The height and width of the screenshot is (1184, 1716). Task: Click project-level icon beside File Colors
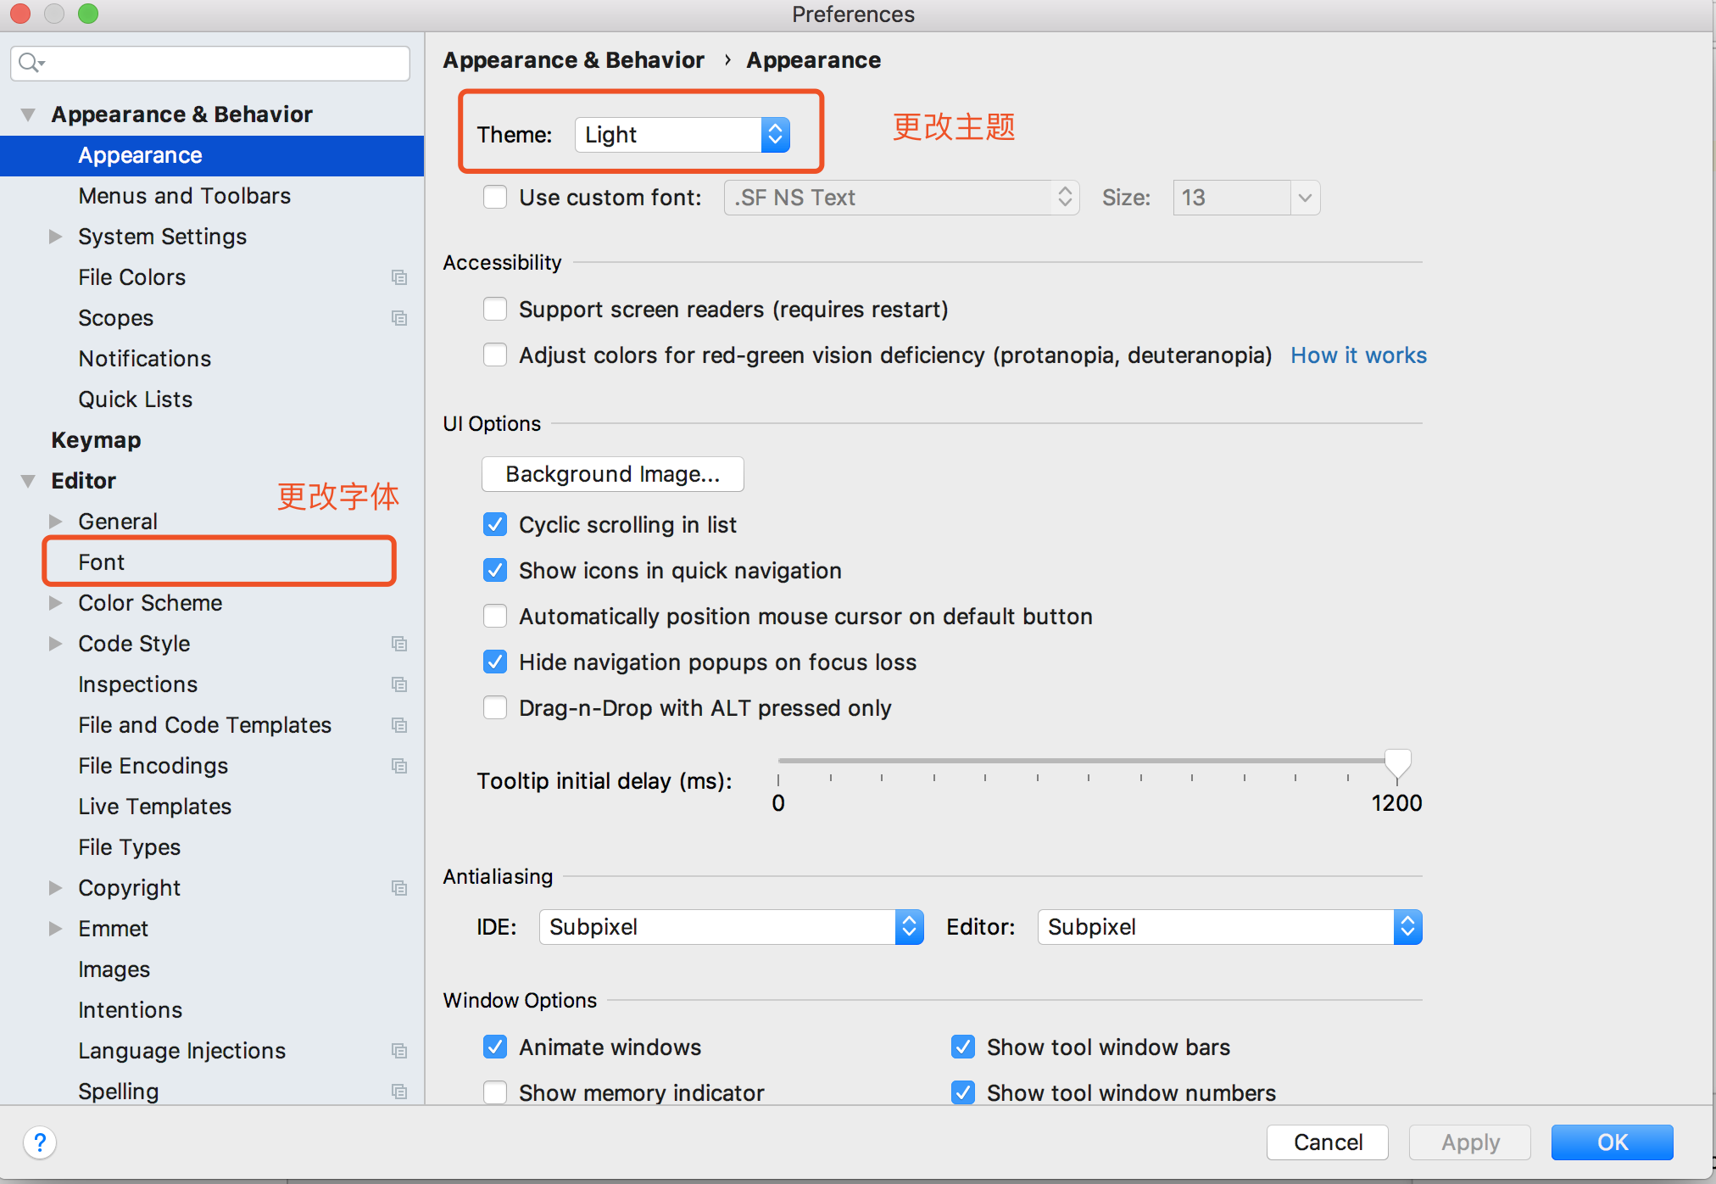399,277
